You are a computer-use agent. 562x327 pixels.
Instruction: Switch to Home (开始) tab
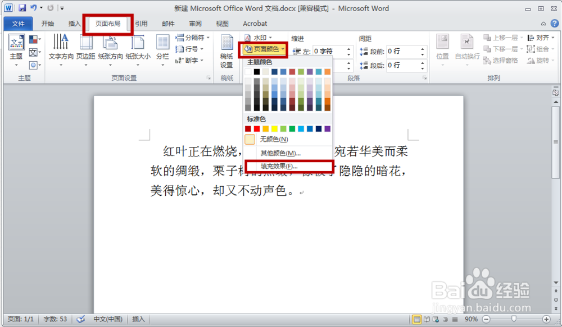click(x=47, y=24)
